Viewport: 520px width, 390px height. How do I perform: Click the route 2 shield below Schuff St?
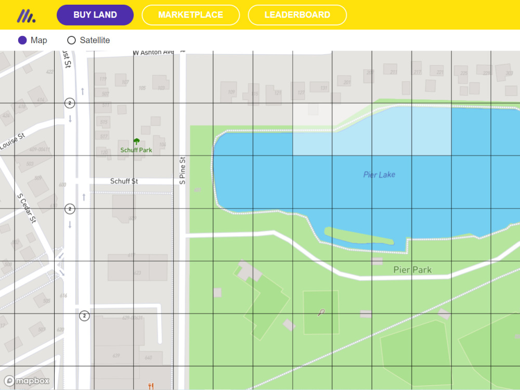pos(70,209)
